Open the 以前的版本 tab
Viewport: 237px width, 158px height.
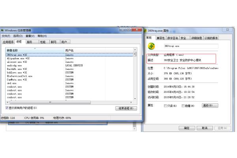[211, 38]
